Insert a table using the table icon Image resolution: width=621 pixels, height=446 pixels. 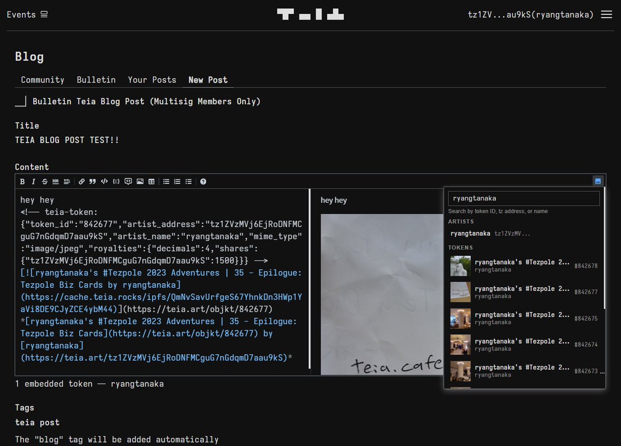click(x=151, y=181)
